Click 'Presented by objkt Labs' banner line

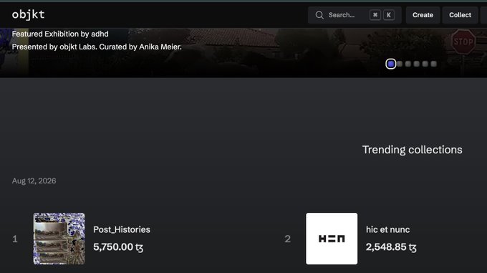tap(97, 47)
